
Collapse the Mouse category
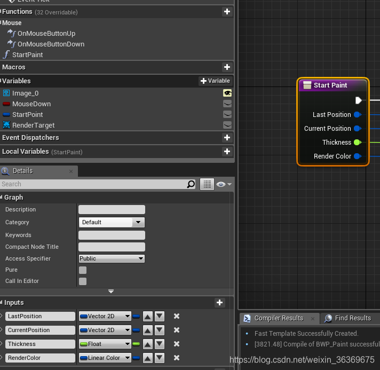(x=1, y=22)
